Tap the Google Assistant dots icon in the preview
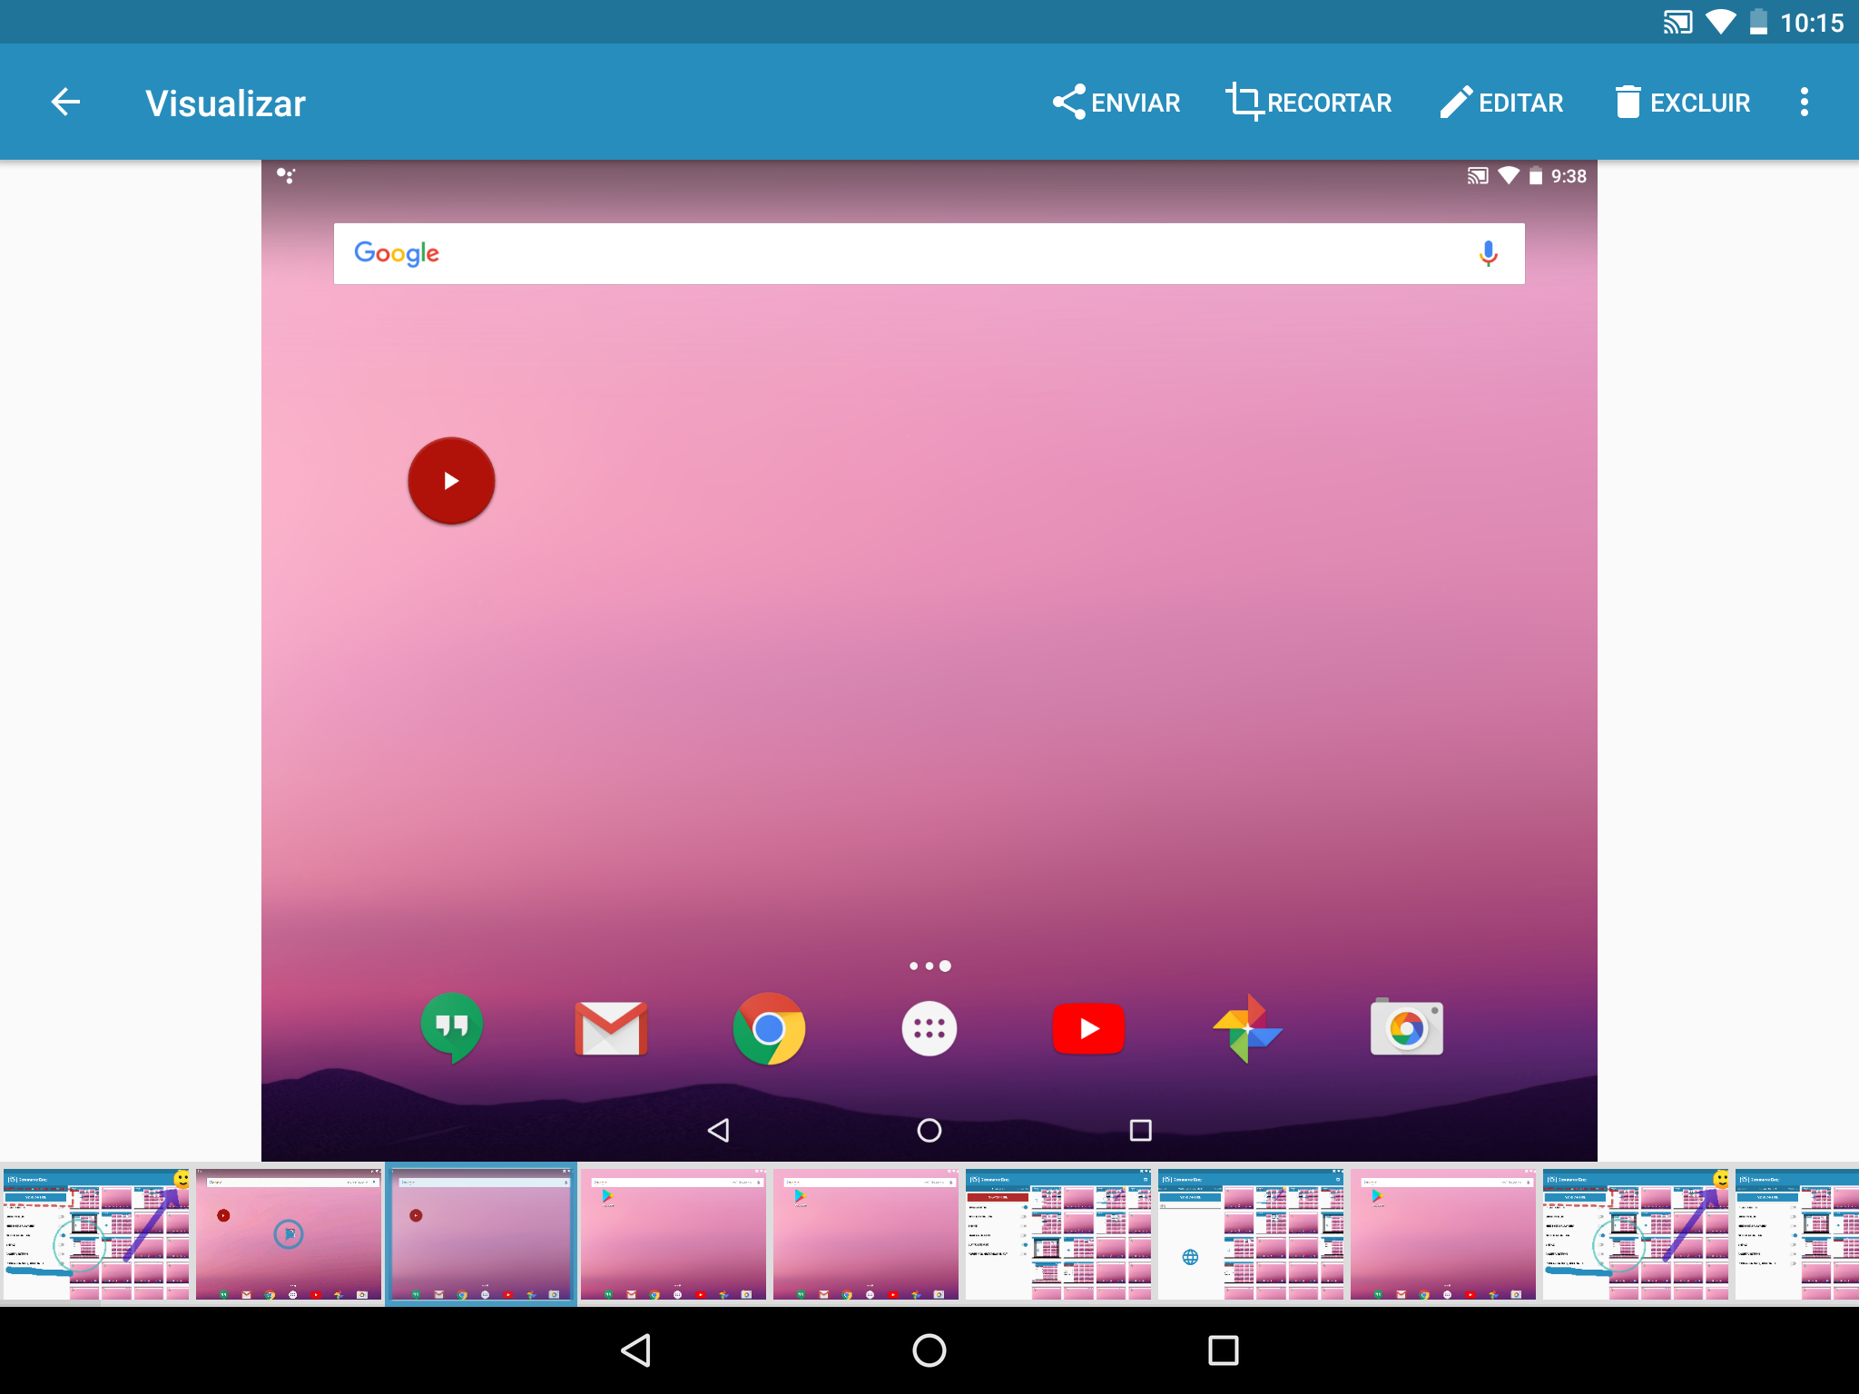 [286, 175]
